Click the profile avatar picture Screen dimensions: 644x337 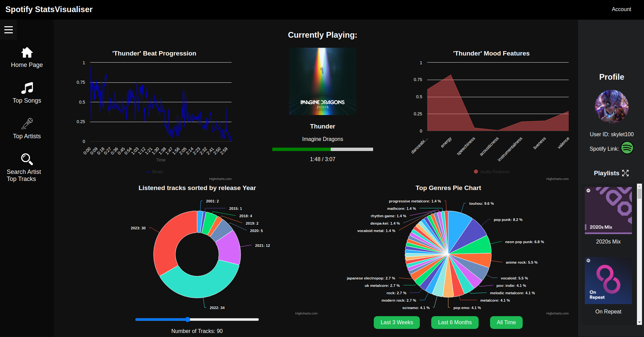pyautogui.click(x=612, y=106)
